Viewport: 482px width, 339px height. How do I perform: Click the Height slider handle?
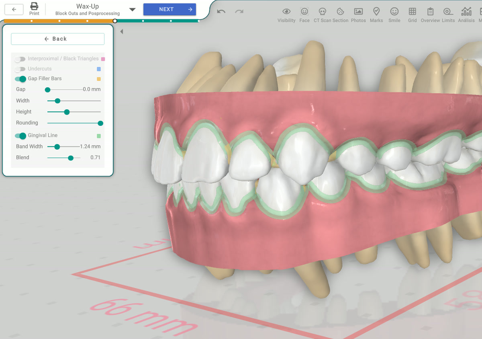(67, 112)
